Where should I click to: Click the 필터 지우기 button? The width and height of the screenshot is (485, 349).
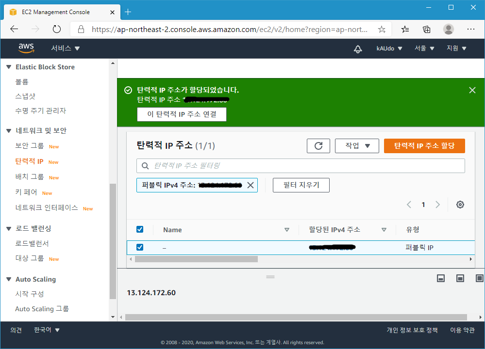point(301,185)
